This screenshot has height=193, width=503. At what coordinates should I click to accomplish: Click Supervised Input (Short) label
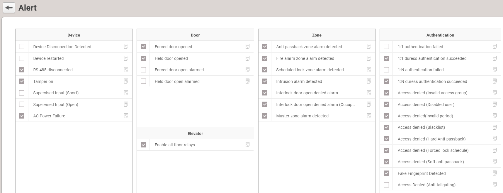point(56,93)
